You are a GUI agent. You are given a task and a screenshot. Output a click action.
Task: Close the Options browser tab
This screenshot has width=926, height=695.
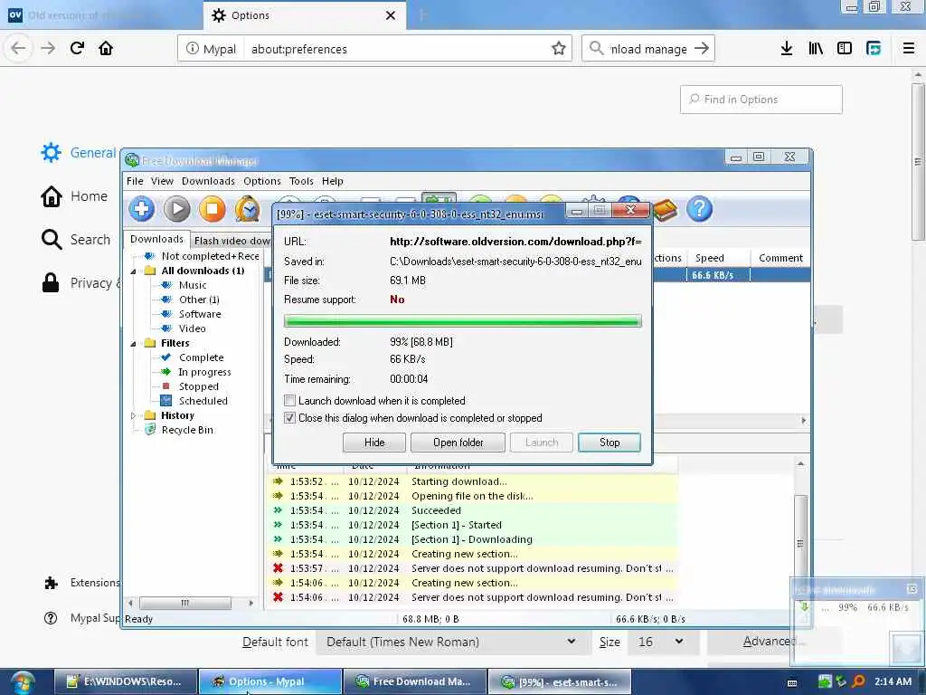[x=391, y=15]
